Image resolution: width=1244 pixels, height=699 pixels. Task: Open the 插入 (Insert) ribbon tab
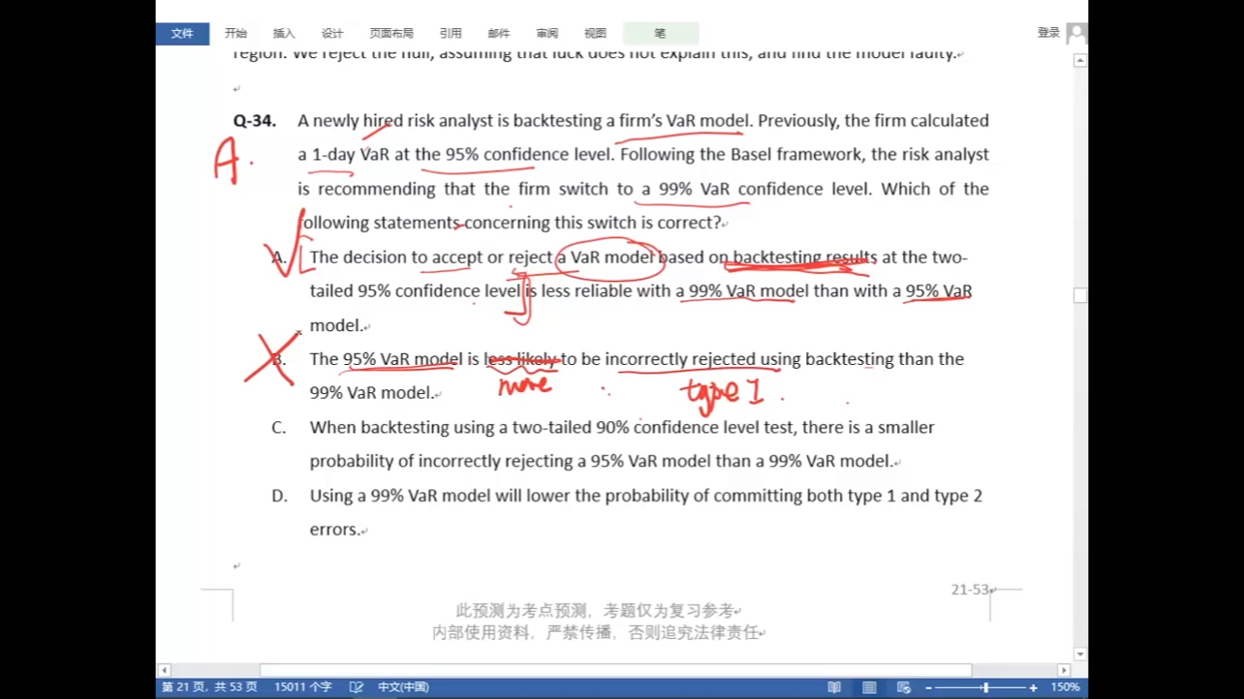point(284,34)
